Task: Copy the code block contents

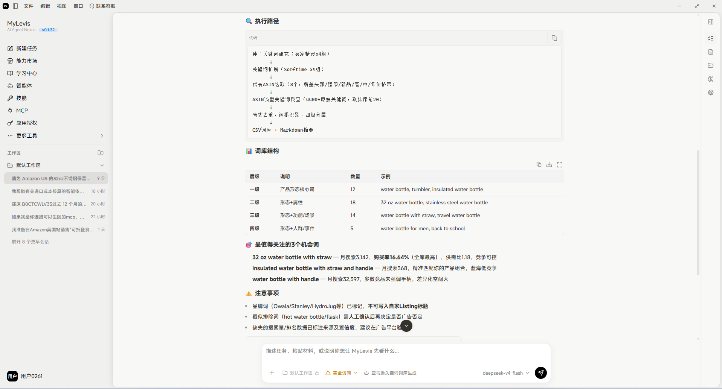Action: tap(554, 38)
